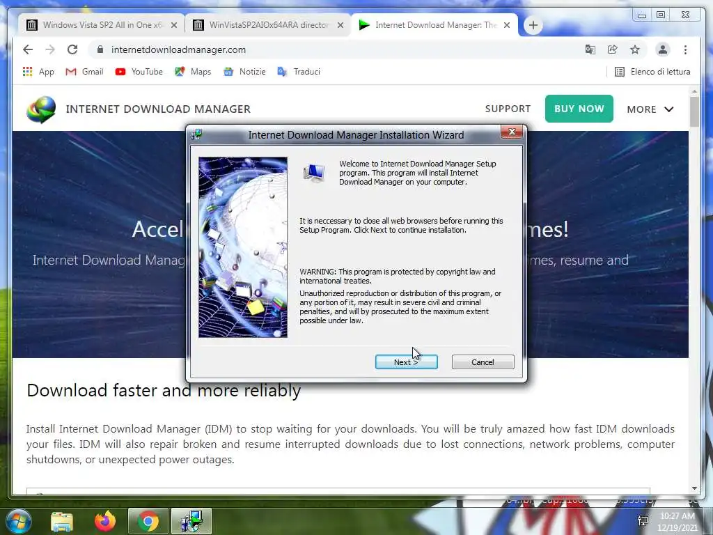Close the Internet Download Manager tab
The image size is (713, 535).
point(507,26)
